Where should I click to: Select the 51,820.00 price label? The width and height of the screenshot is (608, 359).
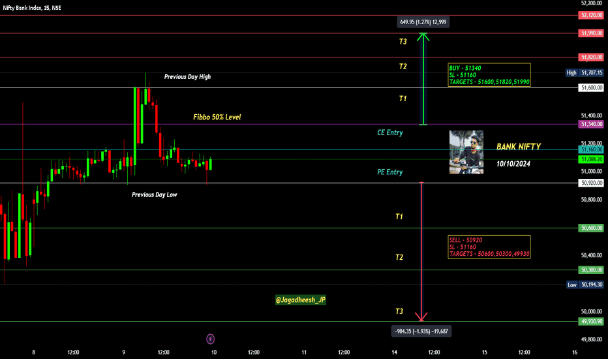[x=591, y=57]
